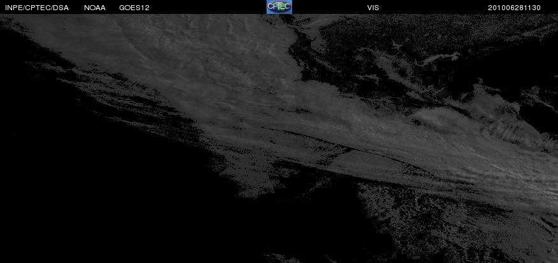The image size is (558, 263).
Task: Click the NOAA label in header
Action: [95, 8]
